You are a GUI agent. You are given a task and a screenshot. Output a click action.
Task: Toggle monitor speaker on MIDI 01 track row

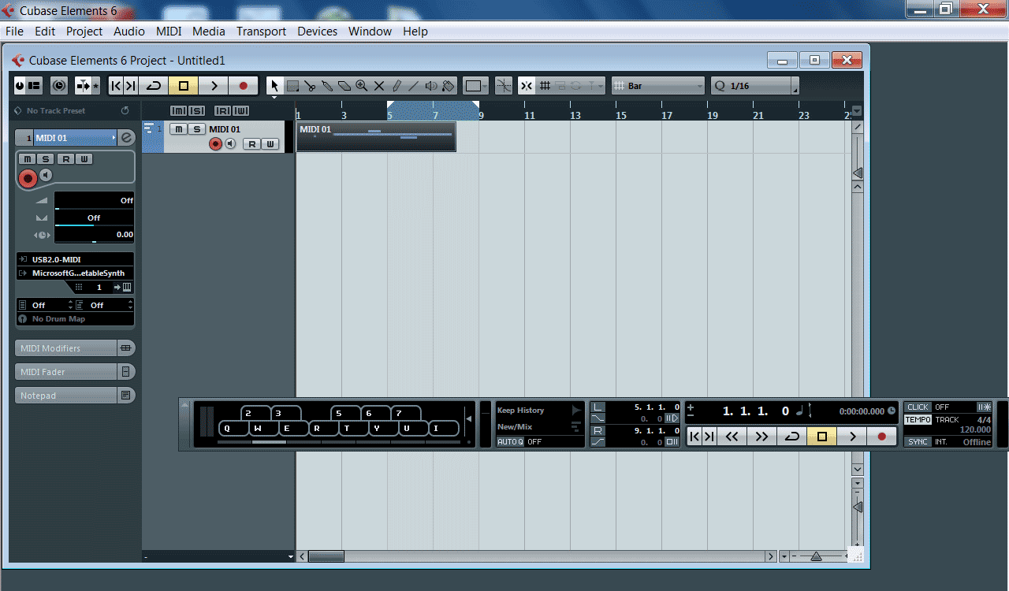click(x=230, y=143)
